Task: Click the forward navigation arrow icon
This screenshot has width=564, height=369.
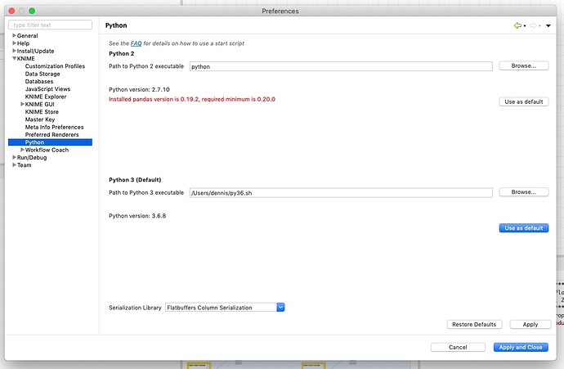Action: tap(534, 25)
